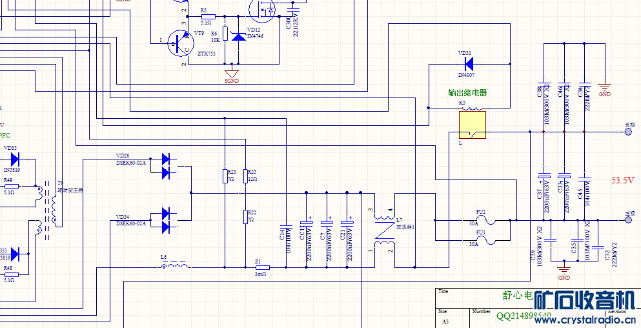Click the DSEK60-02A label under VD34
This screenshot has height=328, width=641.
click(x=131, y=223)
